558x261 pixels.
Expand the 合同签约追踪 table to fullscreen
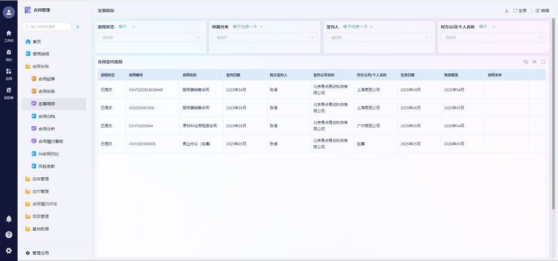[543, 62]
